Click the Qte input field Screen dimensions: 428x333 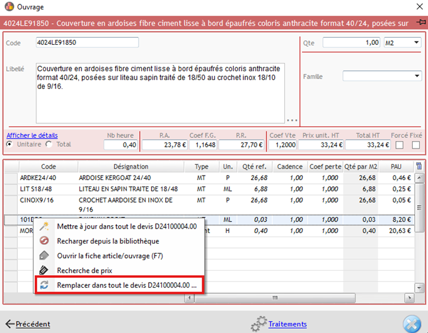tap(351, 43)
